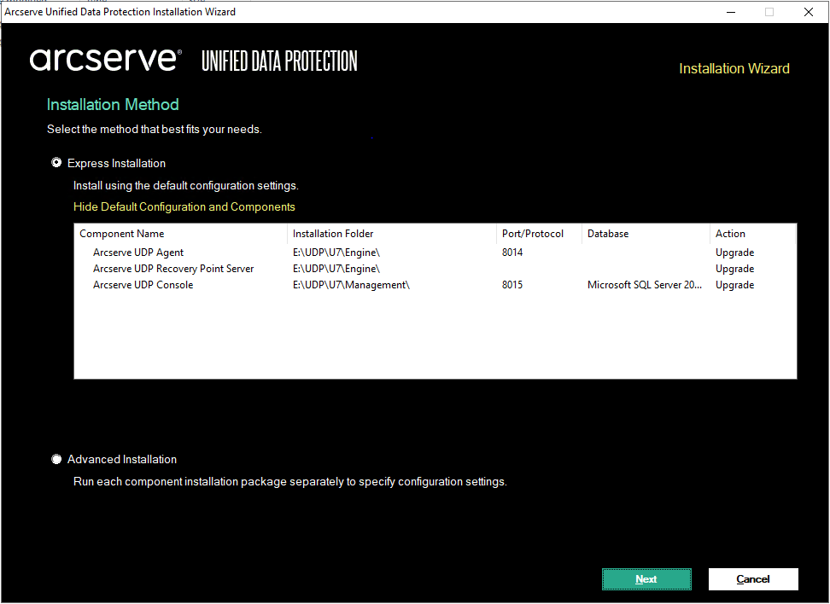Select the Arcserve UDP Agent row
The width and height of the screenshot is (830, 604).
click(435, 253)
